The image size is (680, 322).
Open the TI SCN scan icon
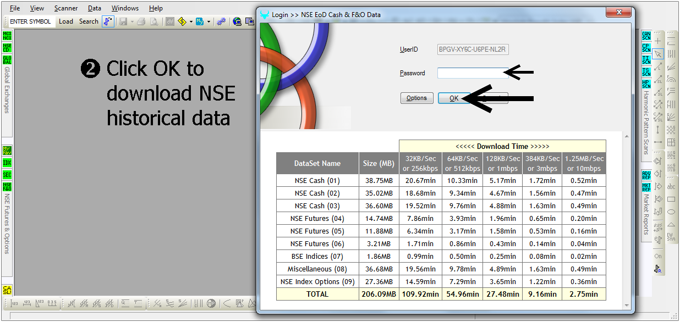click(646, 60)
